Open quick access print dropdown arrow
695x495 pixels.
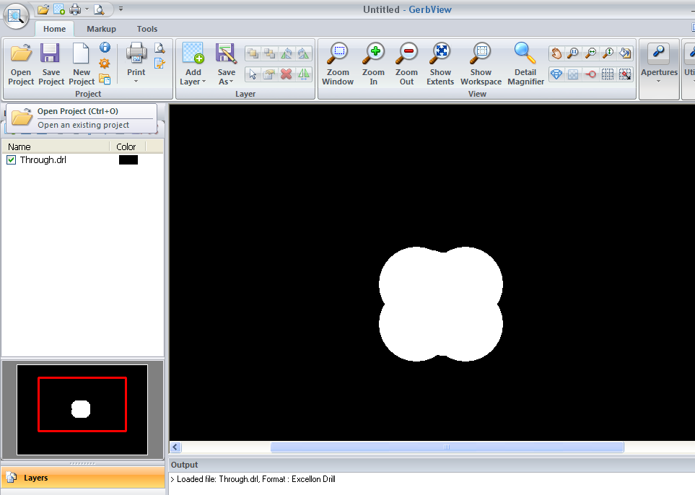[87, 9]
